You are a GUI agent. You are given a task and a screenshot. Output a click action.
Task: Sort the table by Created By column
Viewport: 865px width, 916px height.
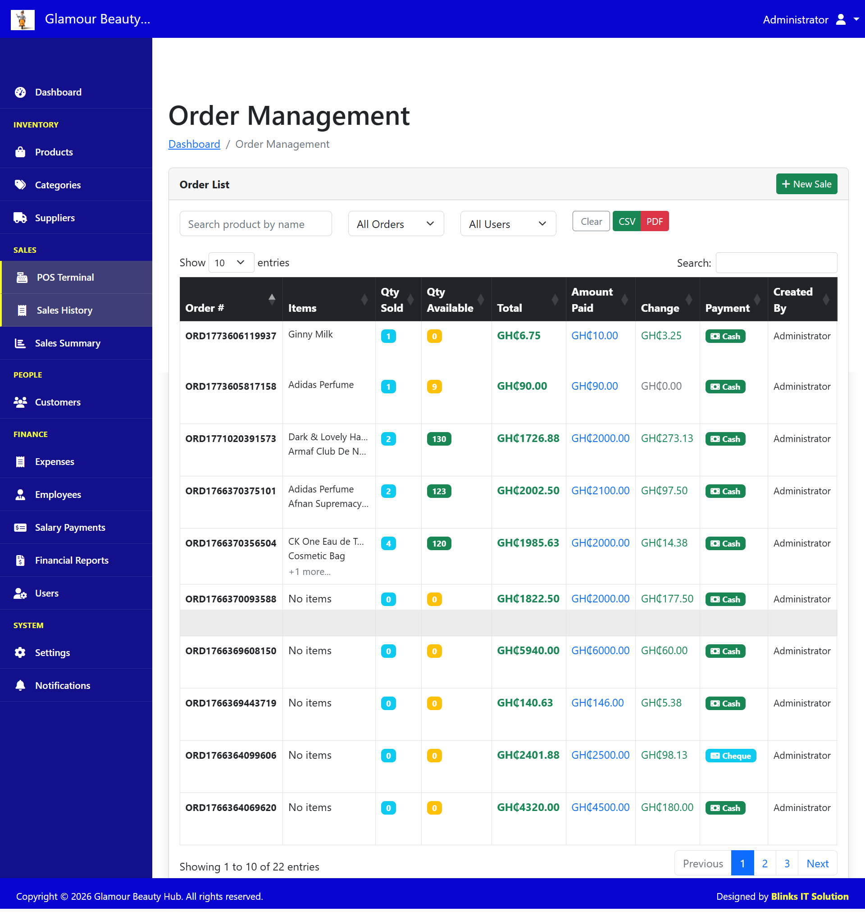click(802, 299)
